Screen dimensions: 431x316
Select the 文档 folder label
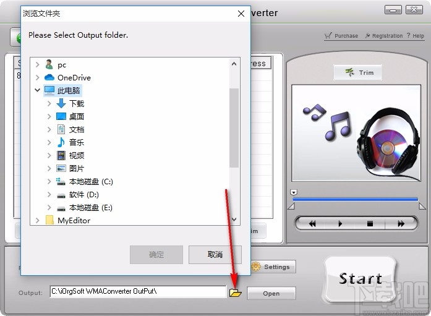77,129
